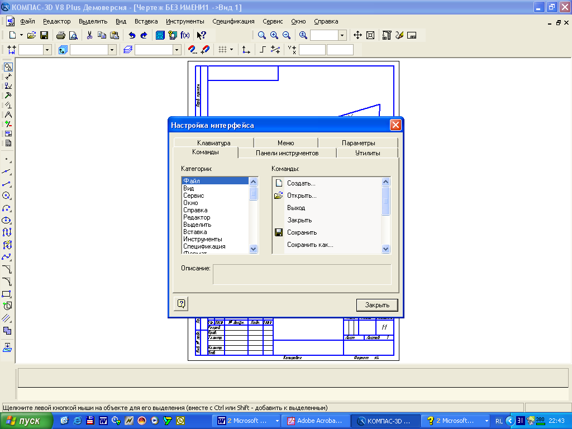The width and height of the screenshot is (572, 429).
Task: Click the Cut scissors icon
Action: point(89,35)
